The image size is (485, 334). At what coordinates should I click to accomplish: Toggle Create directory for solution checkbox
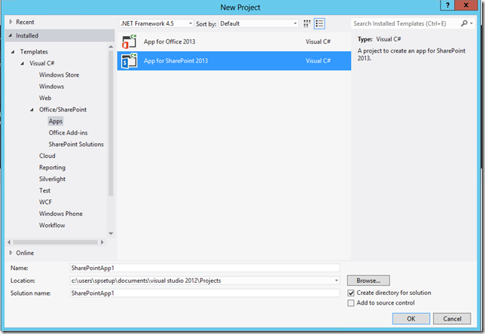pos(351,293)
